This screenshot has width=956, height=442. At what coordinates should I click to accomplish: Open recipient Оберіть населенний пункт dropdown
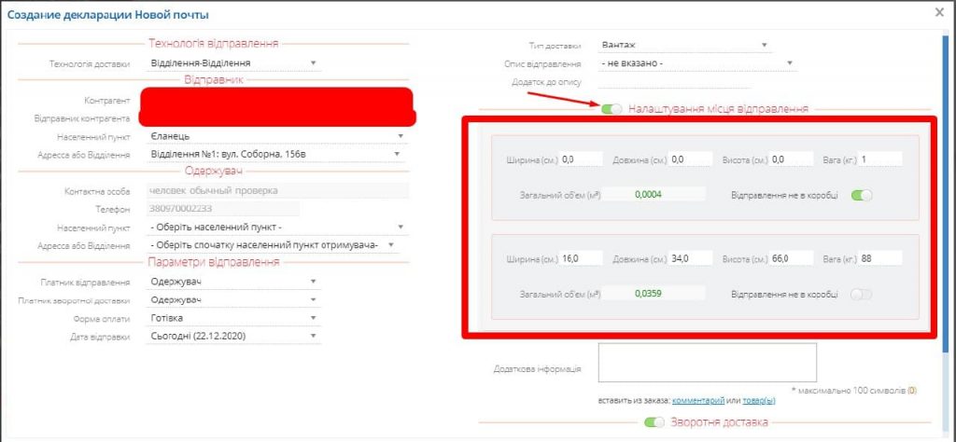276,228
